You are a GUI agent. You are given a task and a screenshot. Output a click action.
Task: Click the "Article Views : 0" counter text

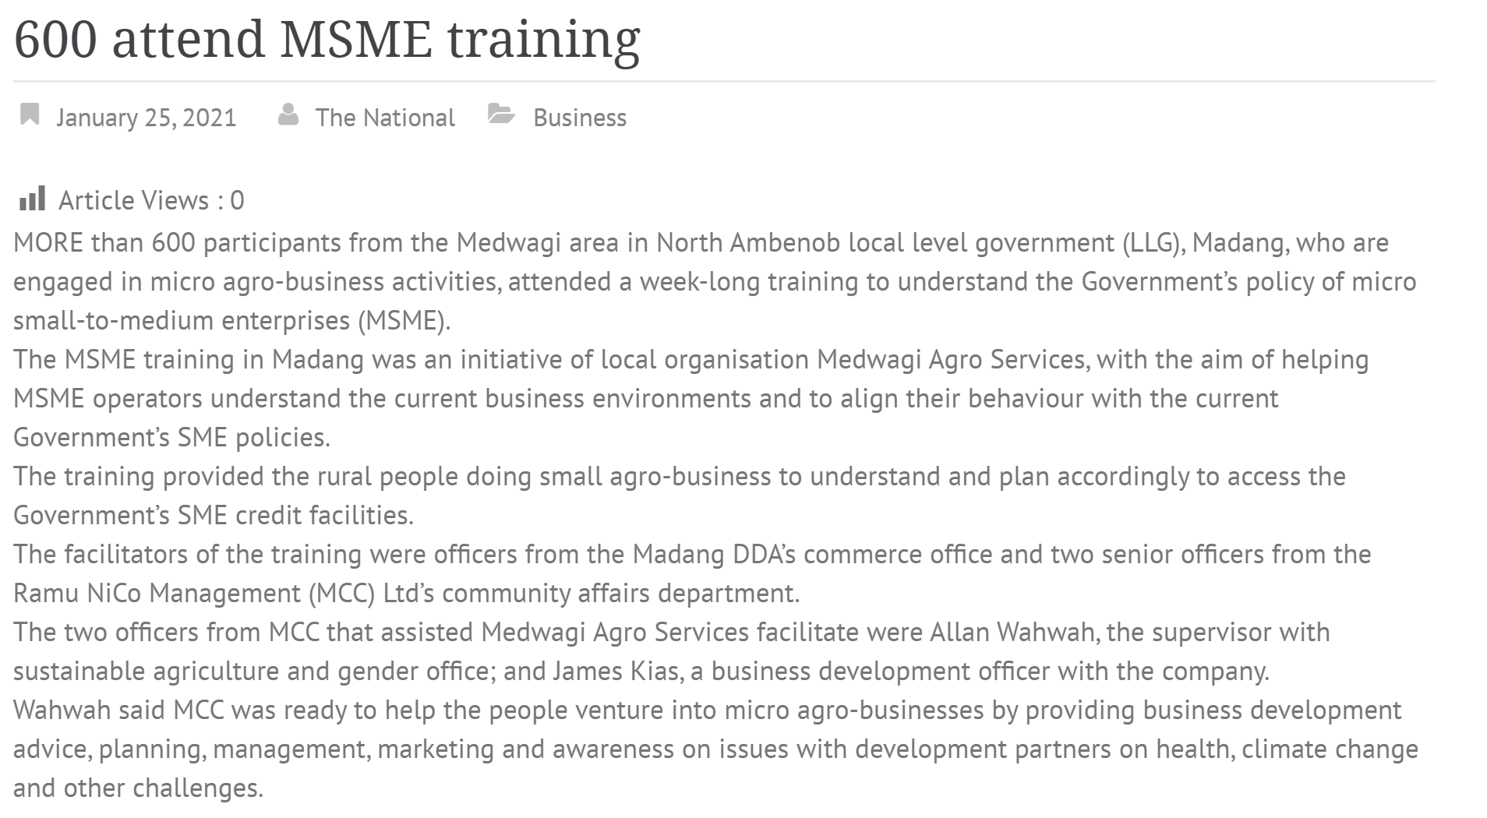coord(151,201)
